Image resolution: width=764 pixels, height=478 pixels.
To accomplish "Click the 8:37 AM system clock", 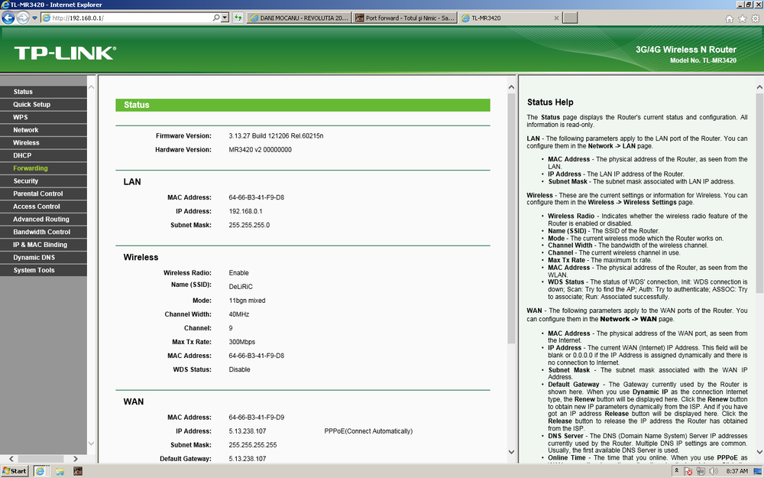I will point(736,471).
